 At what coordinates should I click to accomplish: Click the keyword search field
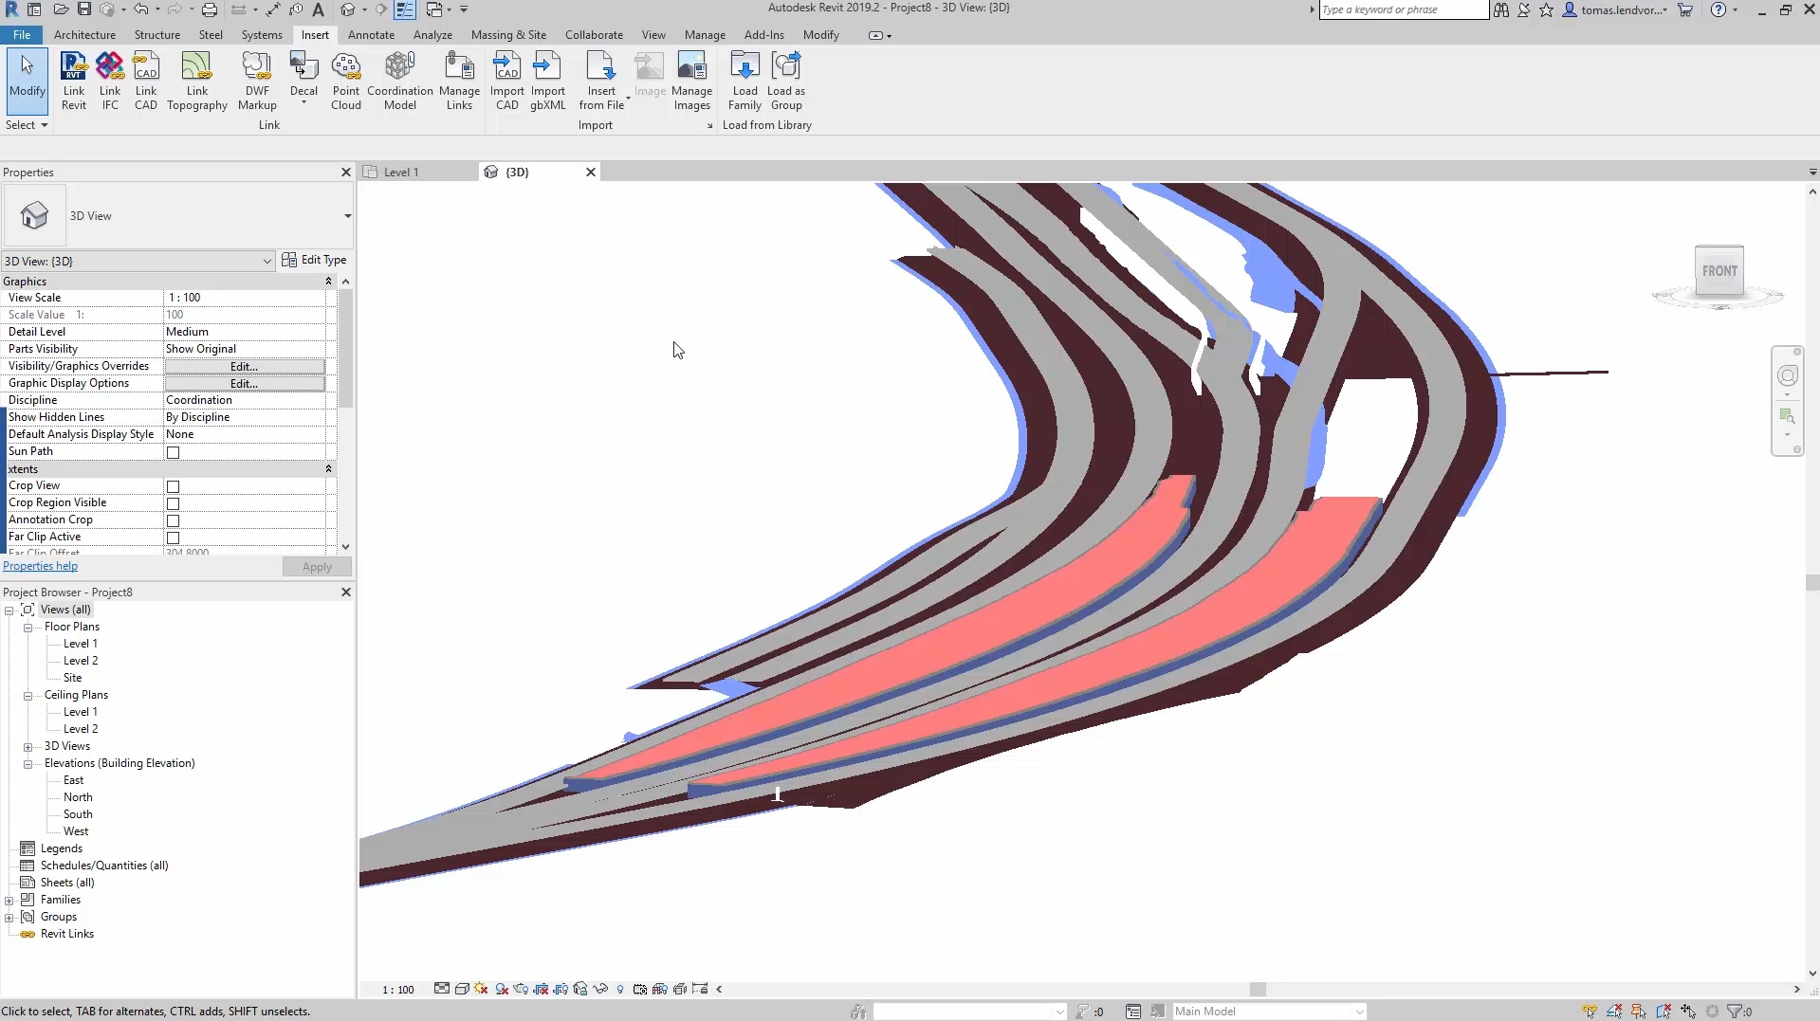(x=1402, y=9)
